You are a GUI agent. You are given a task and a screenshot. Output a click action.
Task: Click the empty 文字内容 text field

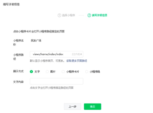(x=57, y=81)
